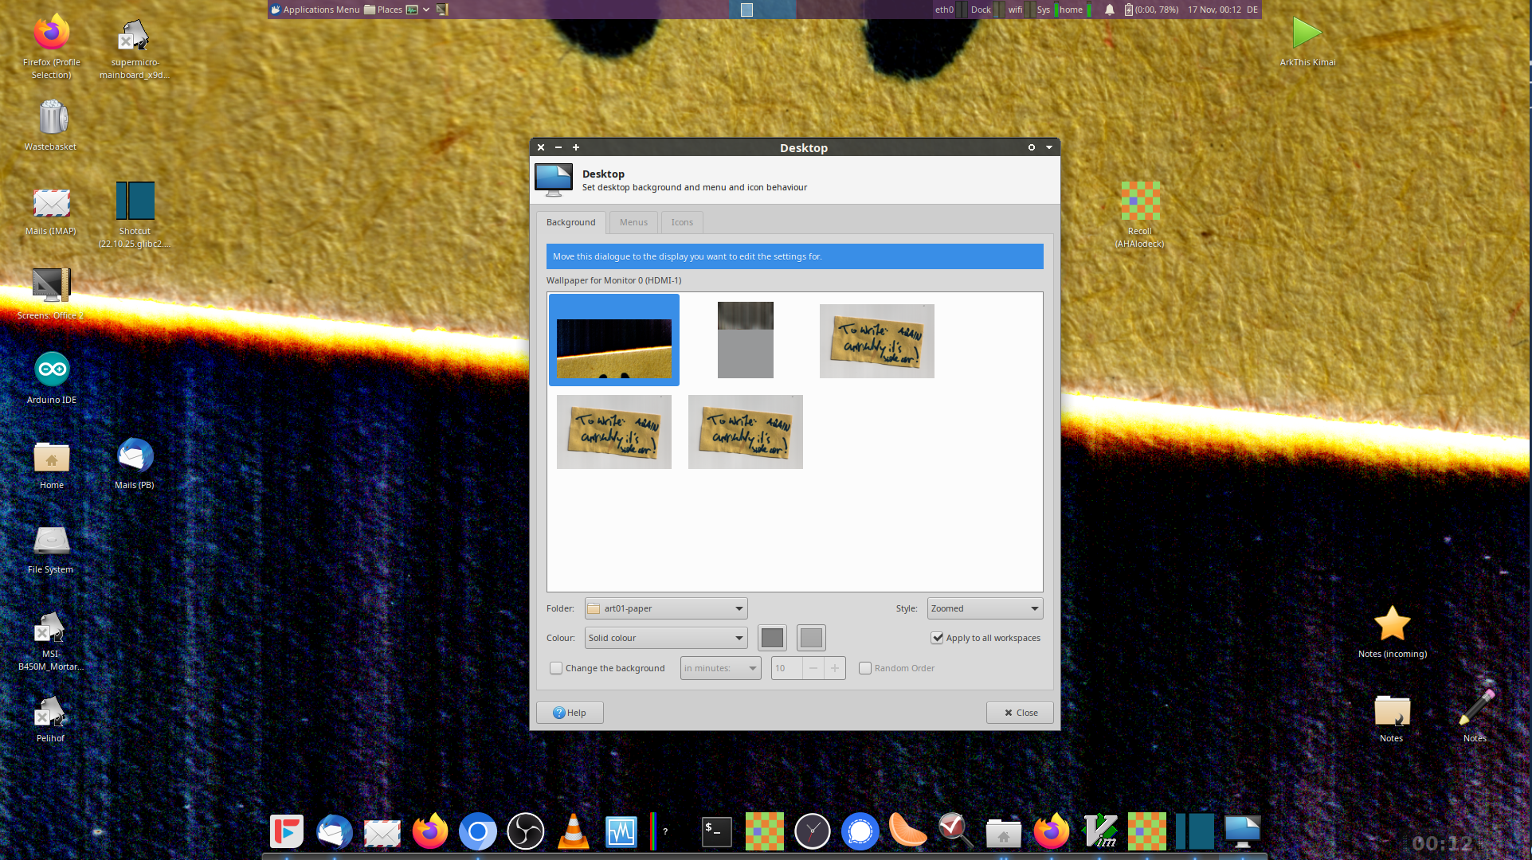Open the Shotcut desktop launcher
This screenshot has height=860, width=1532.
(x=135, y=201)
